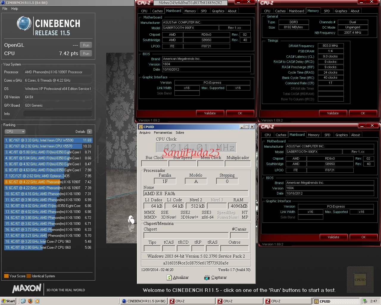Open the Arquivo menu in CPUID
The width and height of the screenshot is (381, 305).
pos(145,133)
